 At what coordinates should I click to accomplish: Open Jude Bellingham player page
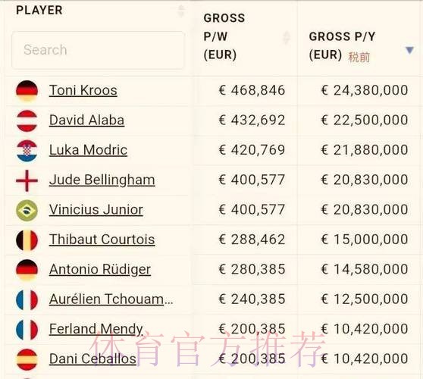click(102, 180)
